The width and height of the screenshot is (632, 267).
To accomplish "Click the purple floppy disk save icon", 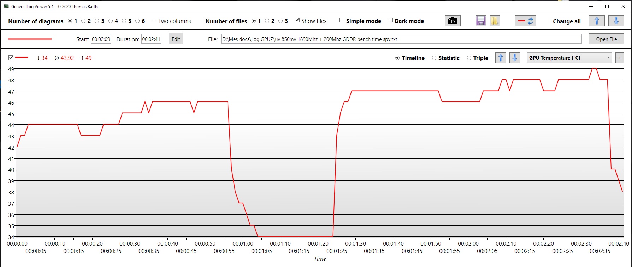I will tap(481, 21).
